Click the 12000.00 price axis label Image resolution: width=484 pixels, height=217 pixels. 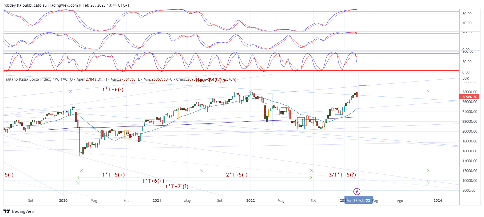pos(470,171)
